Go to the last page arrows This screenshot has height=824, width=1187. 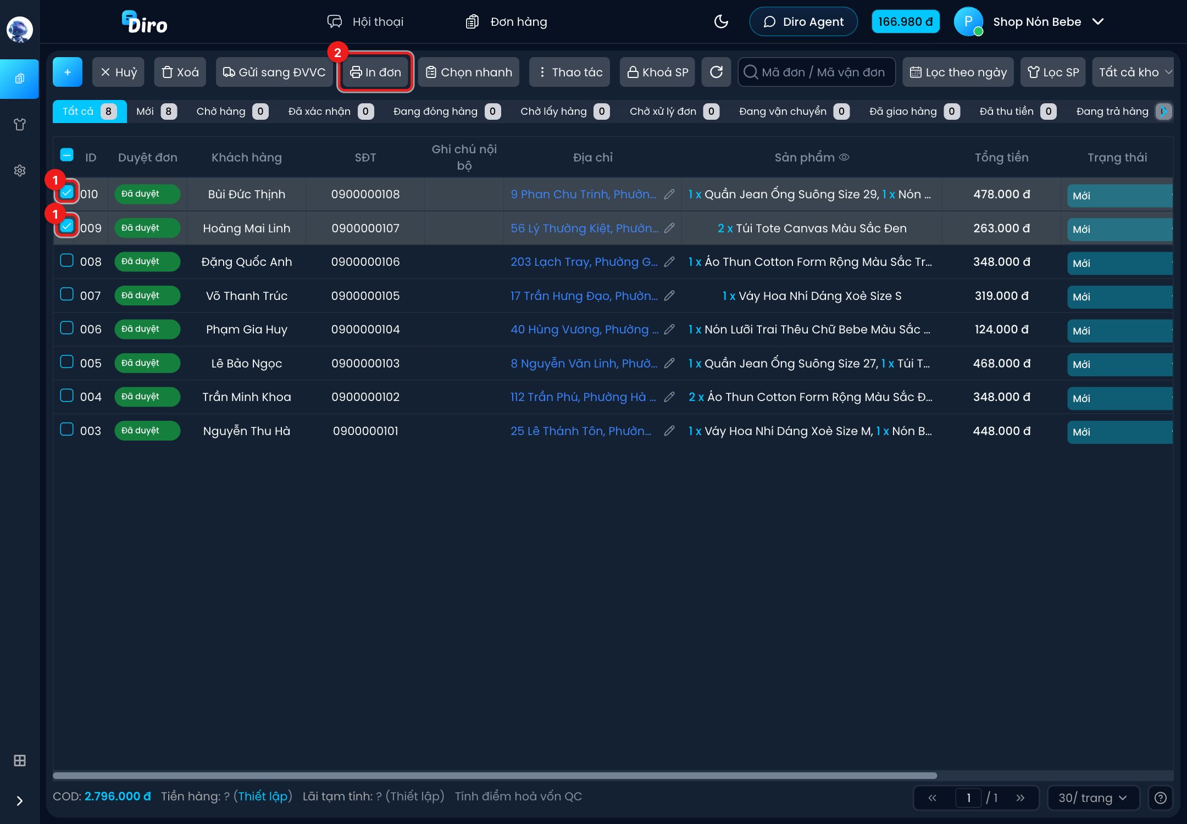pyautogui.click(x=1020, y=798)
